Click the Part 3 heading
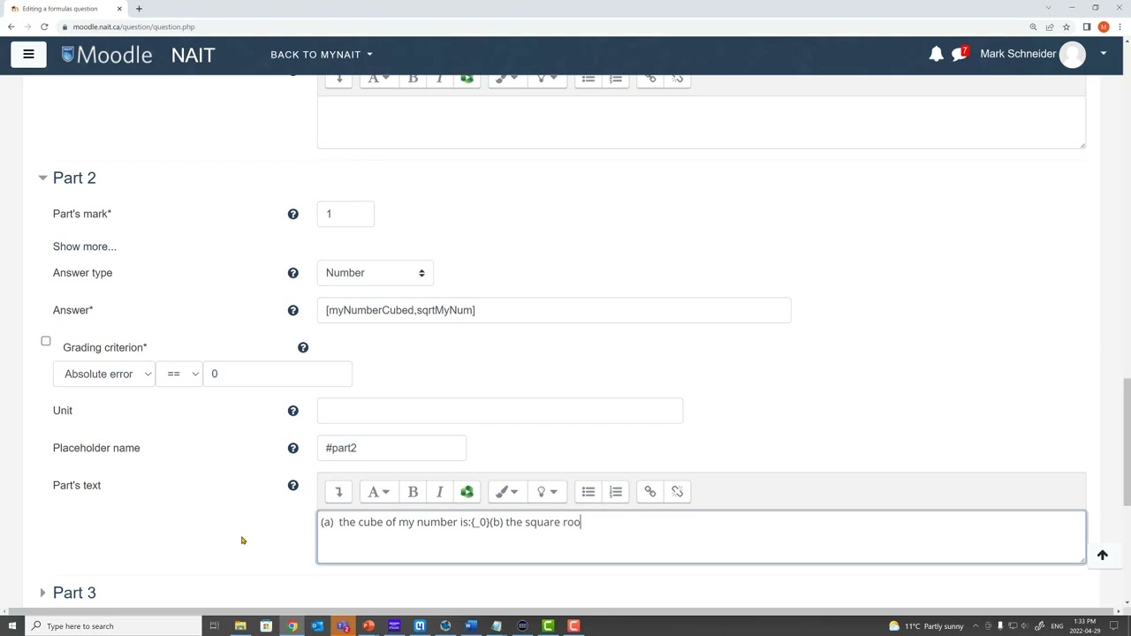Screen dimensions: 1131x636 [74, 593]
